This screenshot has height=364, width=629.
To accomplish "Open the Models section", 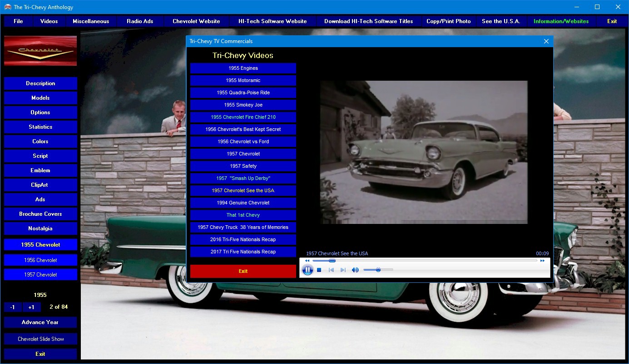I will tap(40, 98).
